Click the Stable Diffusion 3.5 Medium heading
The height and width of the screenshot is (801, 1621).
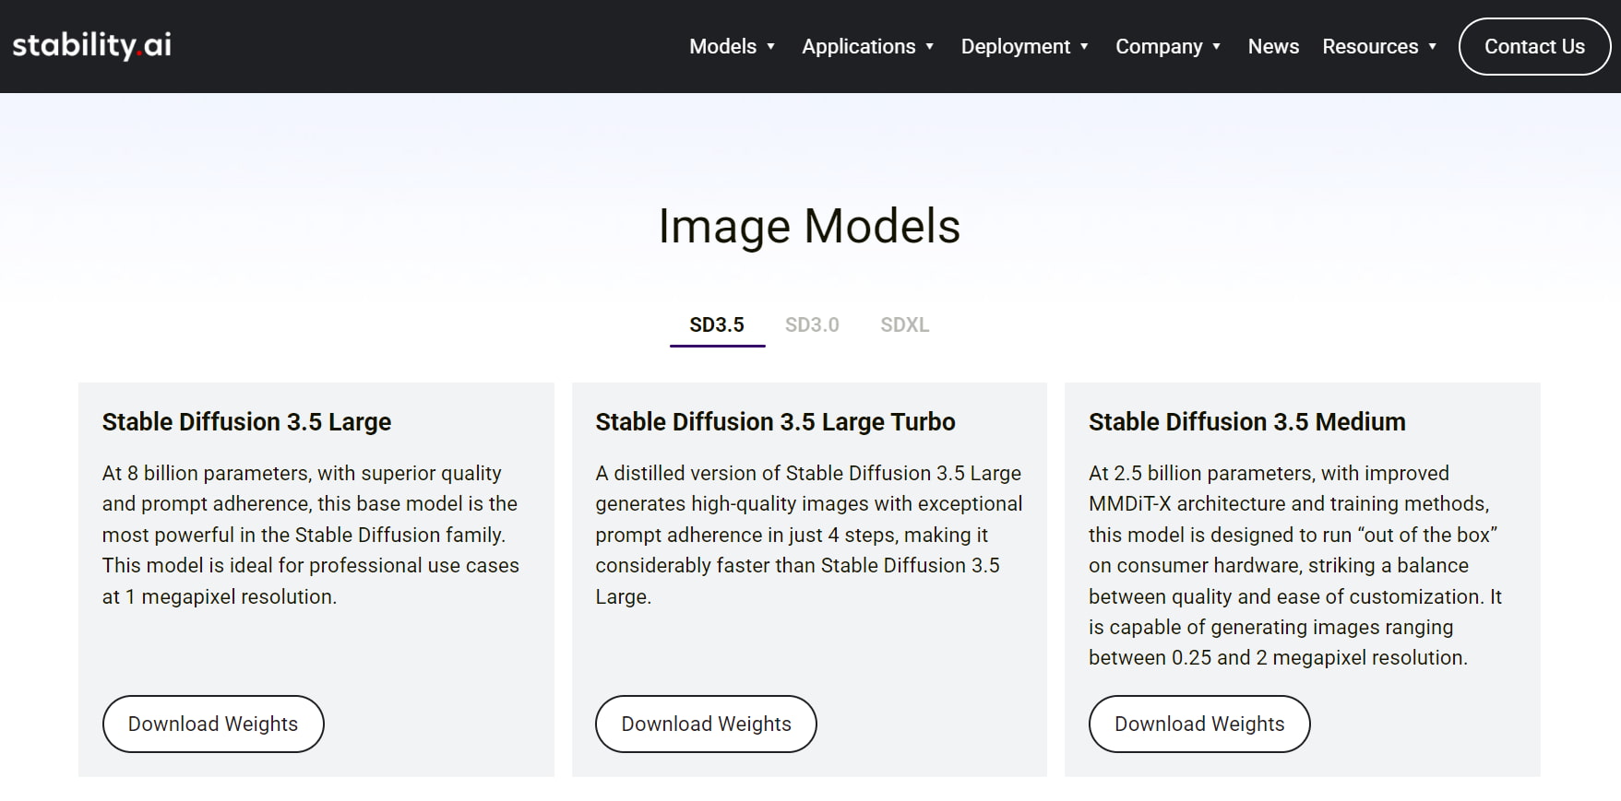point(1247,422)
